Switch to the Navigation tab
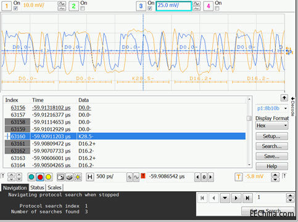 tap(15, 188)
